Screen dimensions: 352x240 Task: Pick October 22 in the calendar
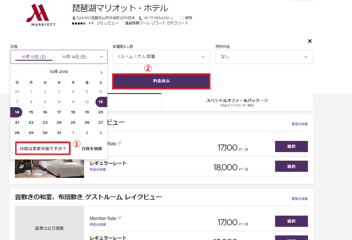tap(31, 122)
